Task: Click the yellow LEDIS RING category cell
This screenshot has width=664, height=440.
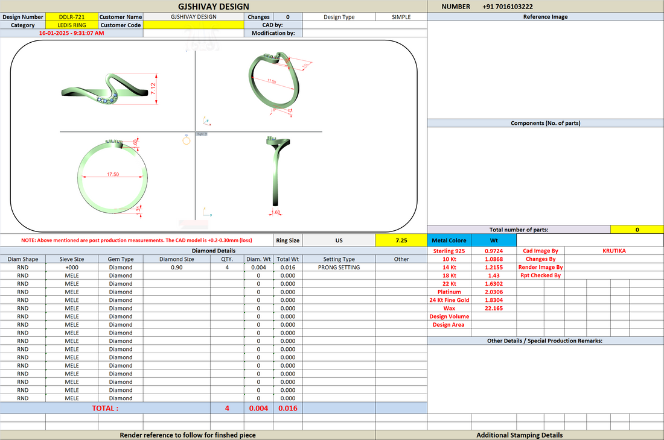Action: [x=72, y=25]
